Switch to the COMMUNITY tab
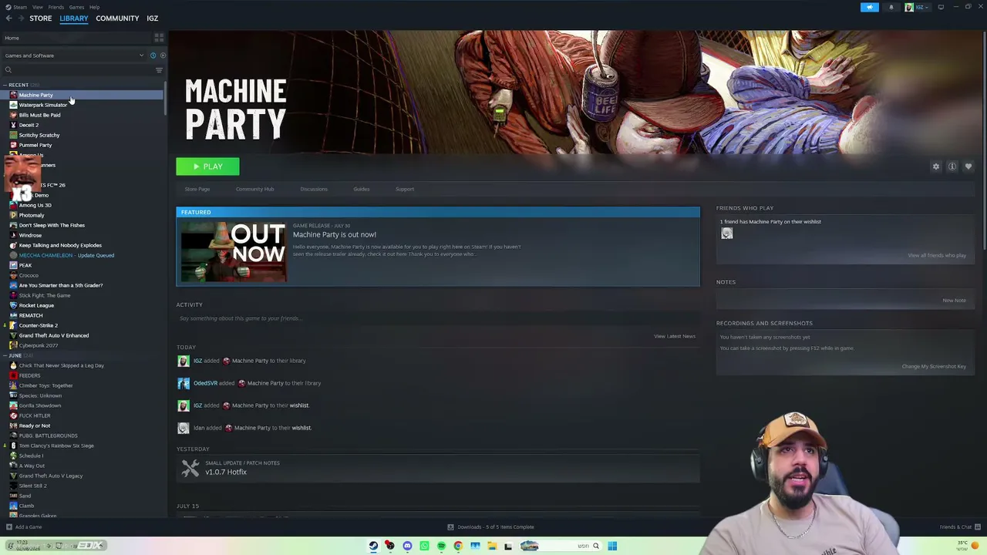The height and width of the screenshot is (555, 987). [117, 18]
